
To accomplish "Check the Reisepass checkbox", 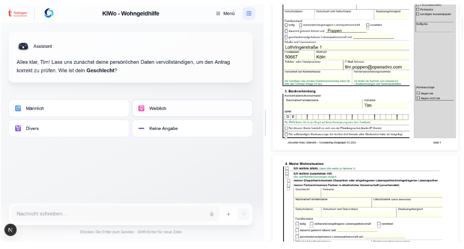I will 418,9.
